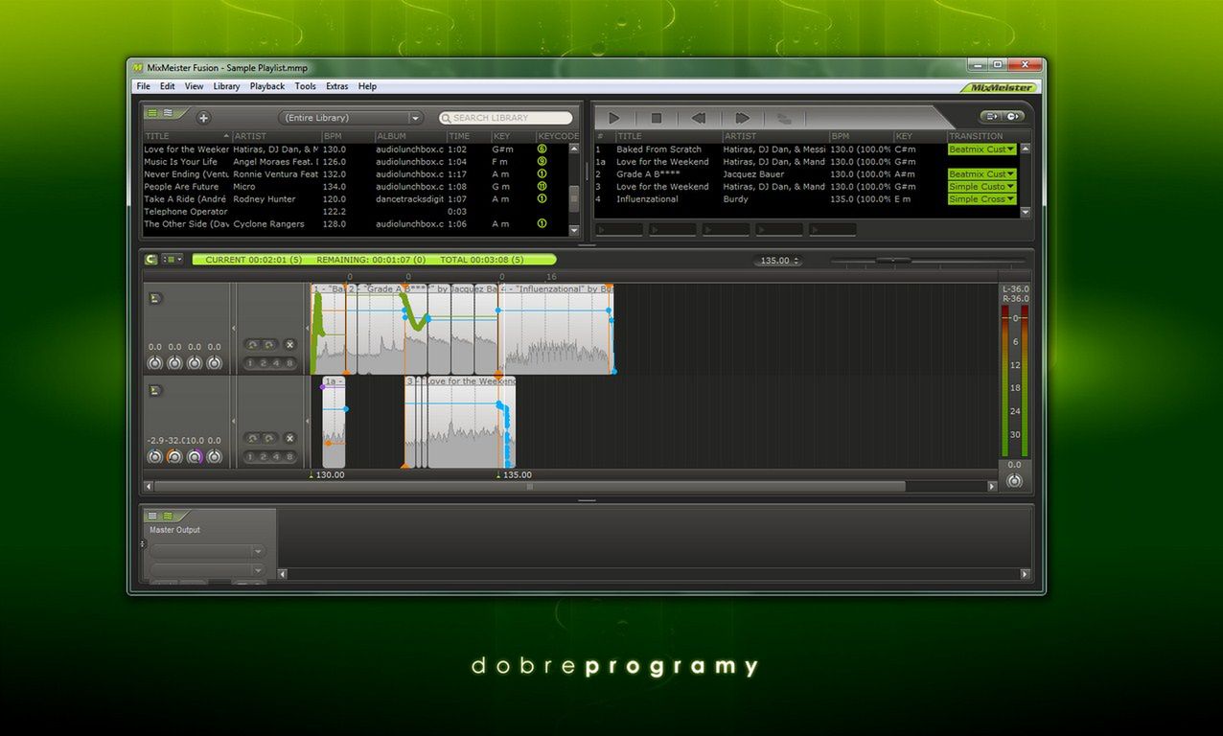Play the mix with the Play button
The width and height of the screenshot is (1223, 736).
tap(614, 118)
